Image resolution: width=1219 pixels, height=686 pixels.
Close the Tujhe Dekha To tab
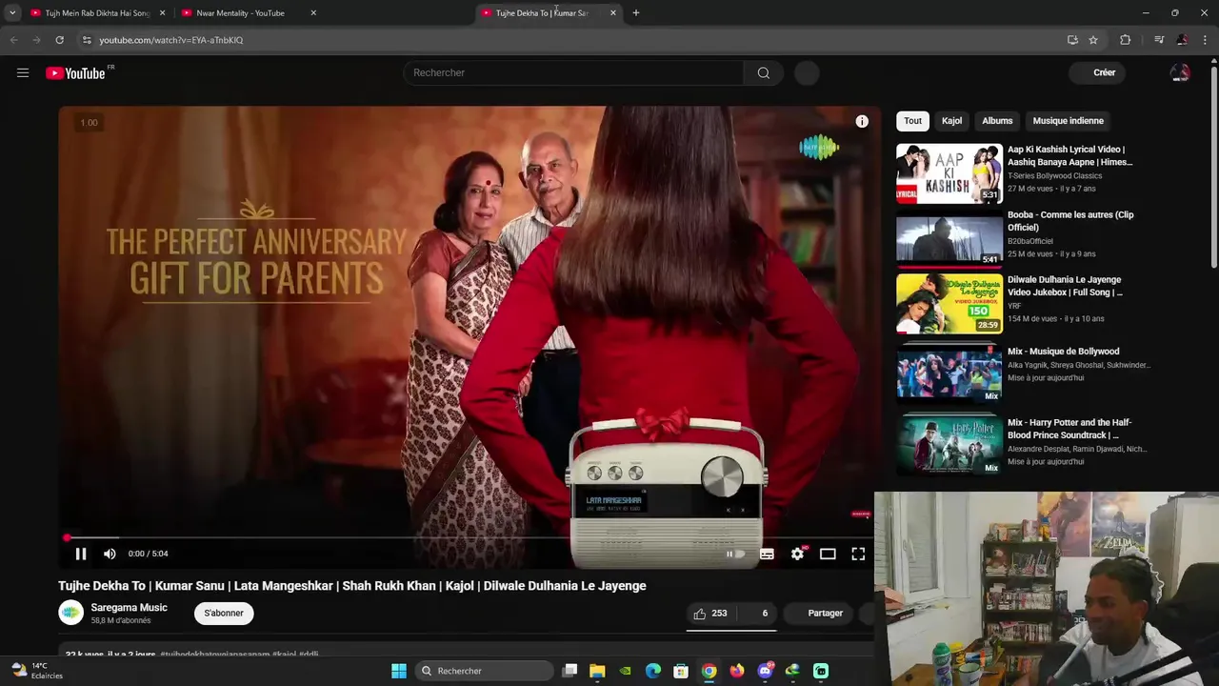click(x=613, y=13)
